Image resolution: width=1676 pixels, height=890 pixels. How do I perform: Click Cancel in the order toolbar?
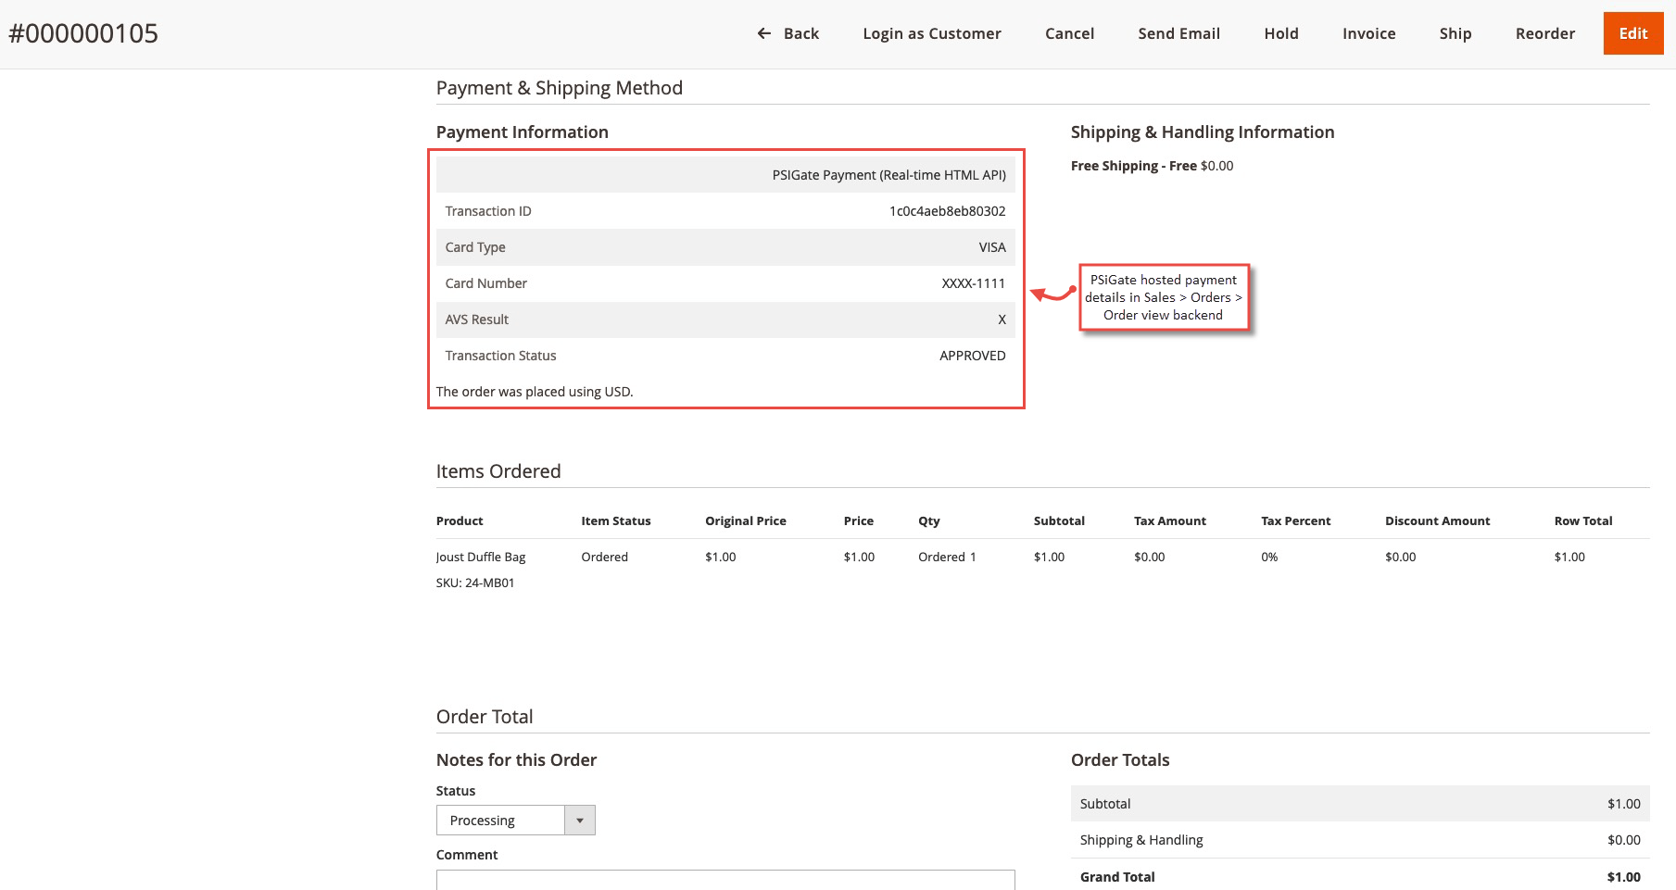[1069, 33]
